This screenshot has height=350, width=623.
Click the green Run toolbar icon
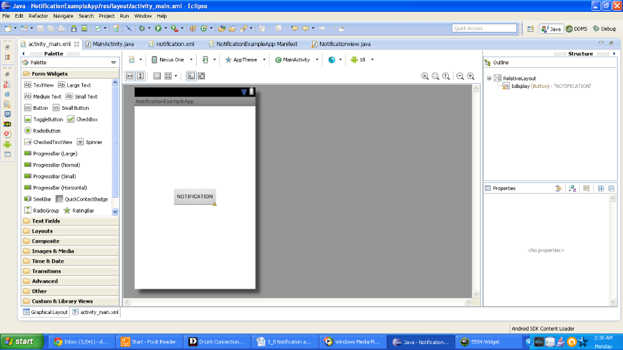tap(158, 28)
